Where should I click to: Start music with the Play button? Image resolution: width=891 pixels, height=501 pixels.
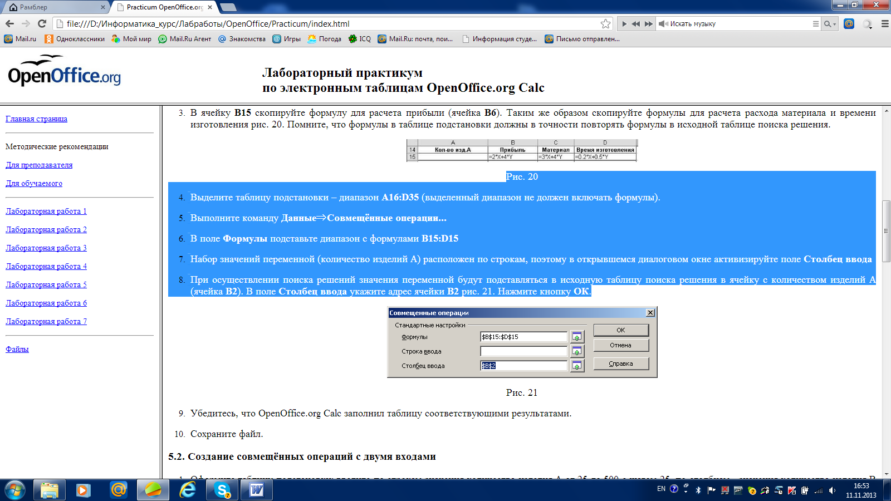624,24
